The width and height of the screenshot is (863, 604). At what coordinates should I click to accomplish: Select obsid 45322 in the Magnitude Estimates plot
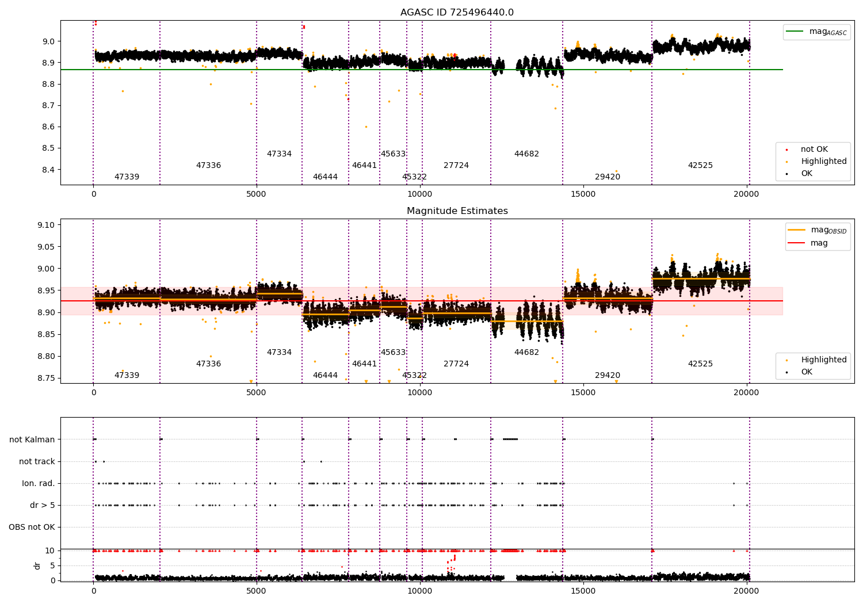[x=414, y=376]
